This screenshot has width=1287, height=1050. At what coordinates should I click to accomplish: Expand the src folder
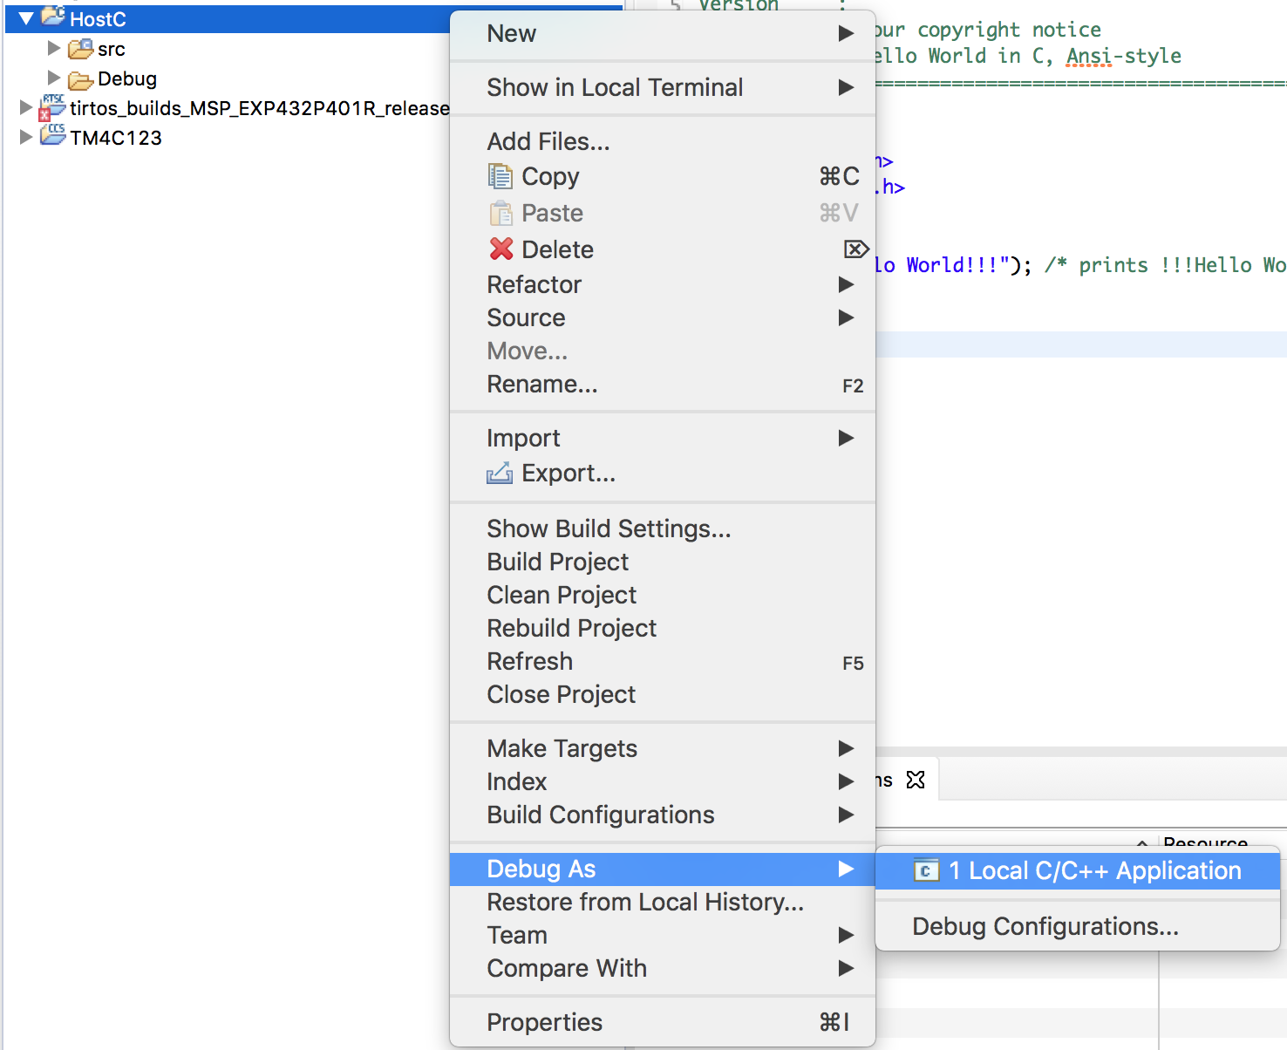coord(54,48)
